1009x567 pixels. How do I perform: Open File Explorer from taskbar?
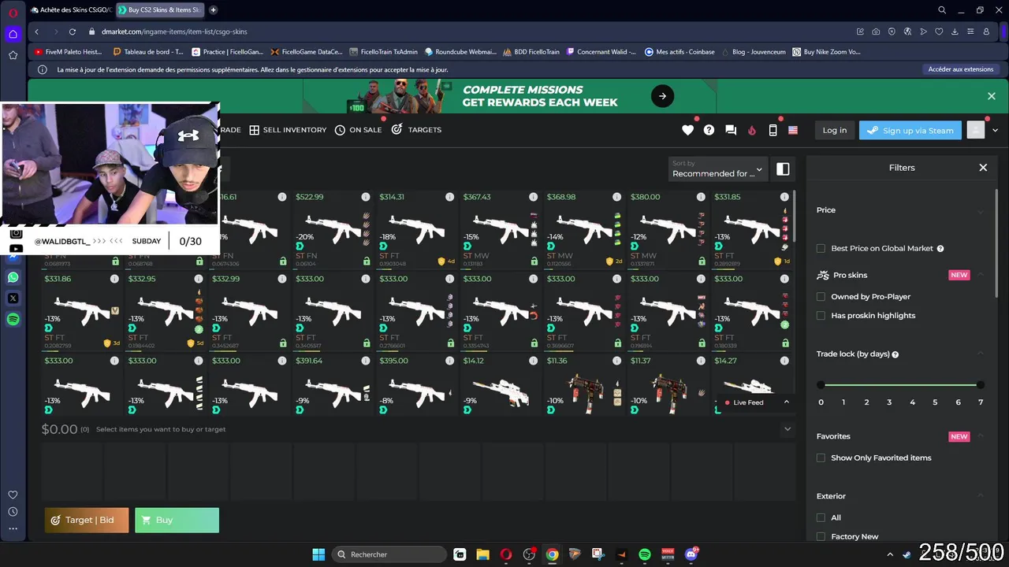tap(482, 554)
